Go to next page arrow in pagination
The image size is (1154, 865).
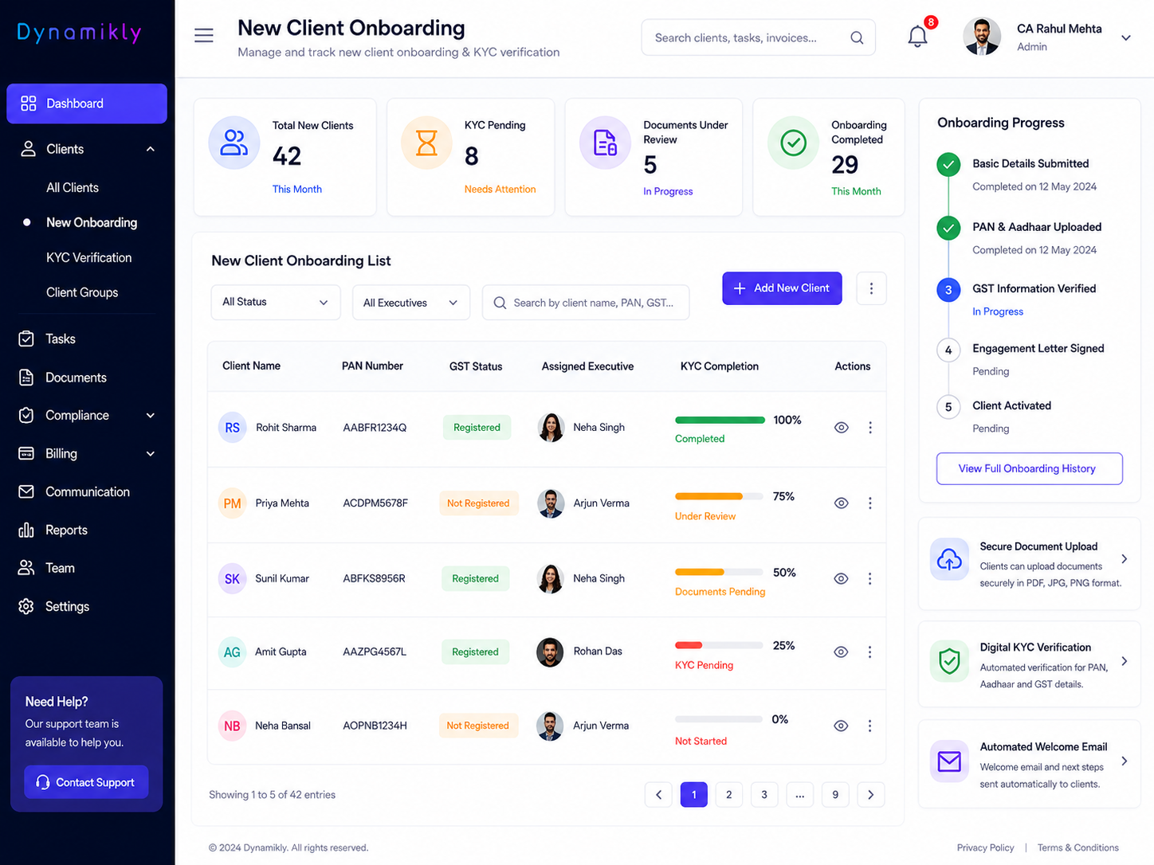[x=870, y=795]
